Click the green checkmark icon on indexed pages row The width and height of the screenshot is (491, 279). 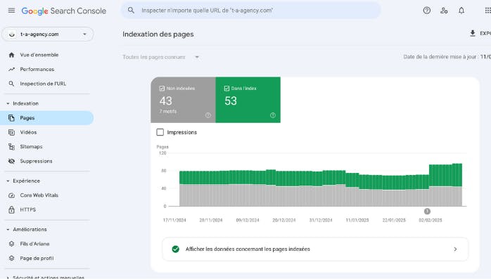[x=176, y=249]
